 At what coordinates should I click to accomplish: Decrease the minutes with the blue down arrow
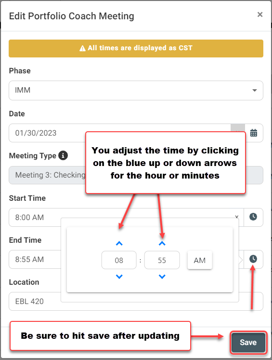[x=162, y=277]
